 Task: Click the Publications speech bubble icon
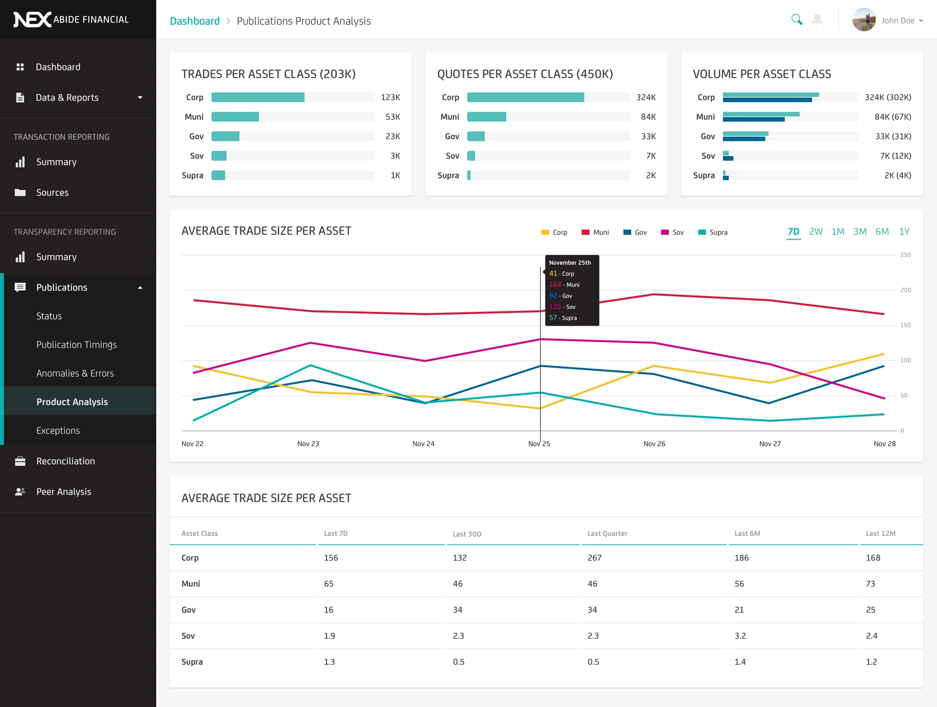(x=20, y=287)
